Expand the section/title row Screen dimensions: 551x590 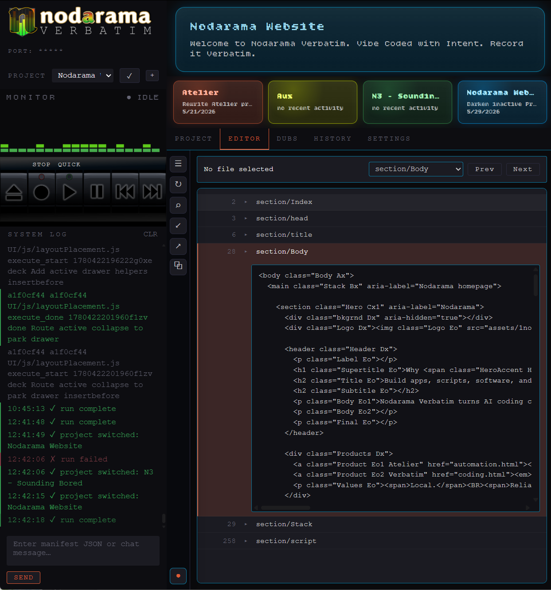(x=371, y=235)
